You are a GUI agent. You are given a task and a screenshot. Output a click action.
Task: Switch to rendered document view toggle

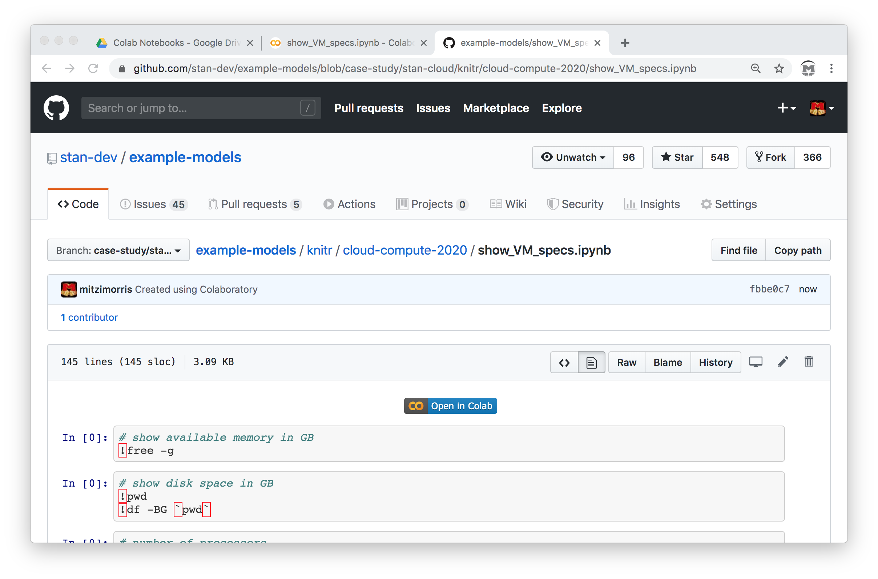[591, 363]
